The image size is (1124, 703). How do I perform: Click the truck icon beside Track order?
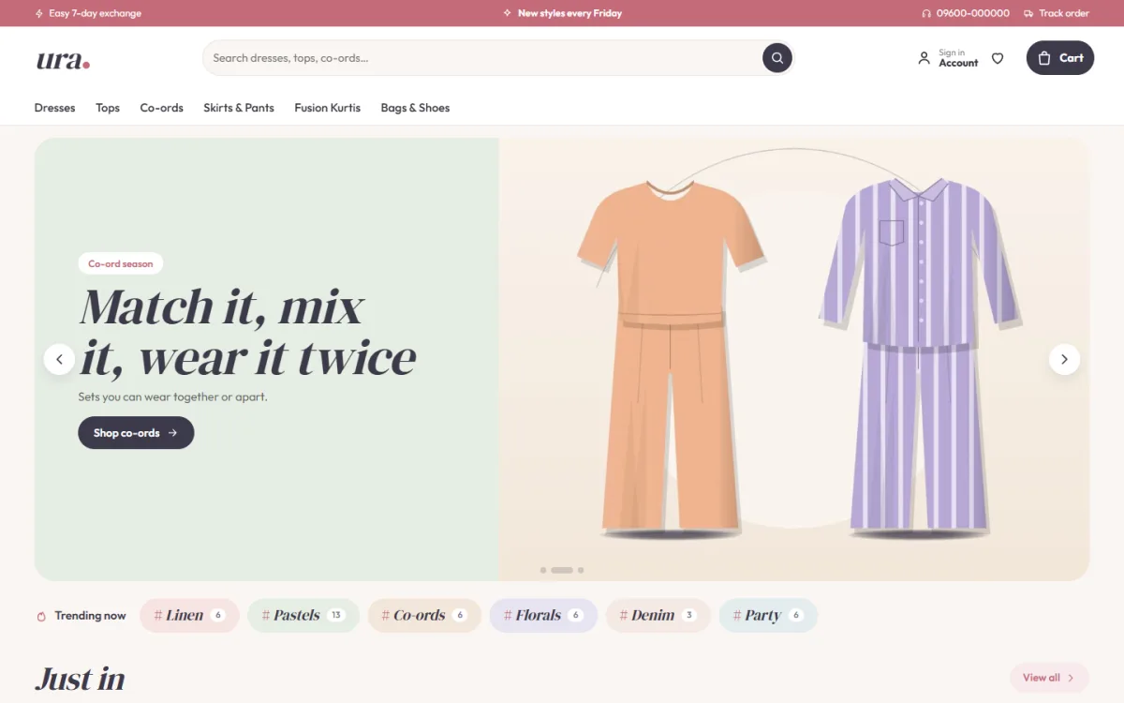point(1028,13)
